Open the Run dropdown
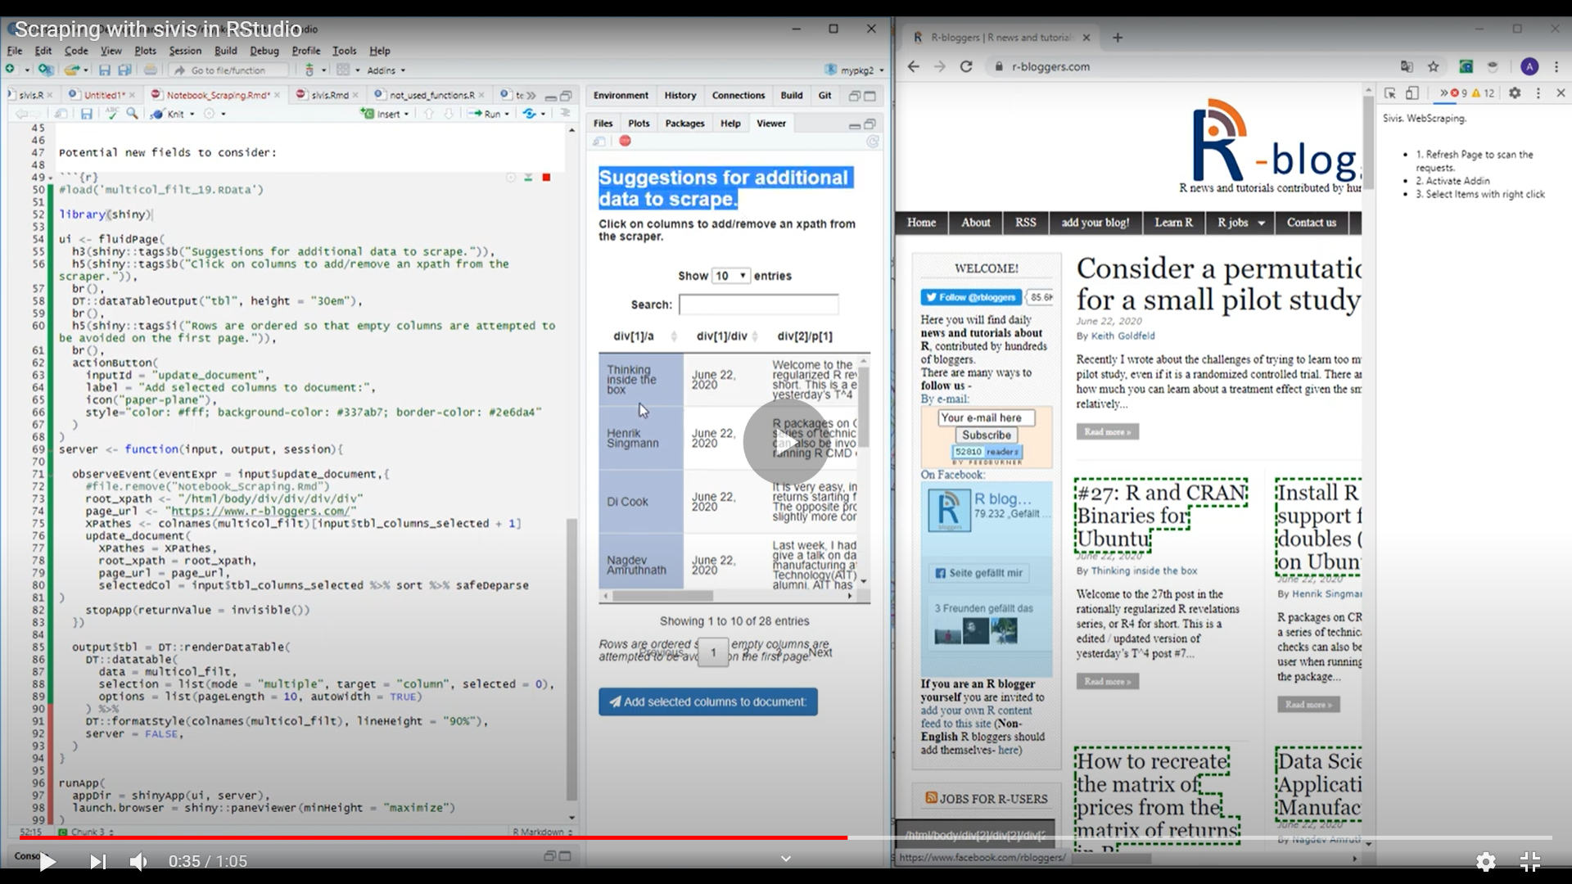Screen dimensions: 1572x884 pos(507,114)
